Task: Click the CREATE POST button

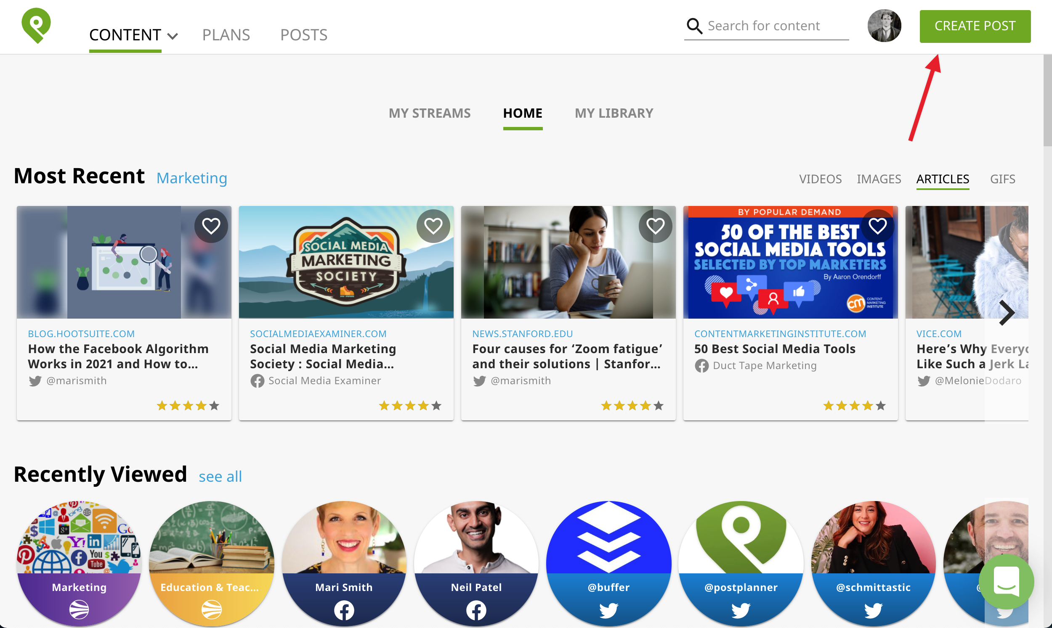Action: click(x=975, y=26)
